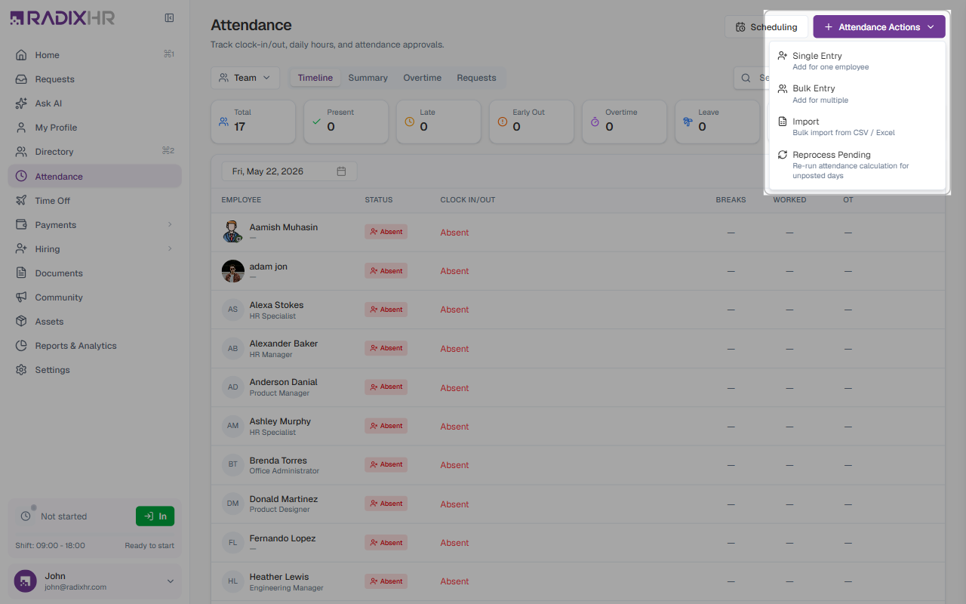The width and height of the screenshot is (966, 604).
Task: Click Aamish Muhasin's avatar
Action: [232, 232]
